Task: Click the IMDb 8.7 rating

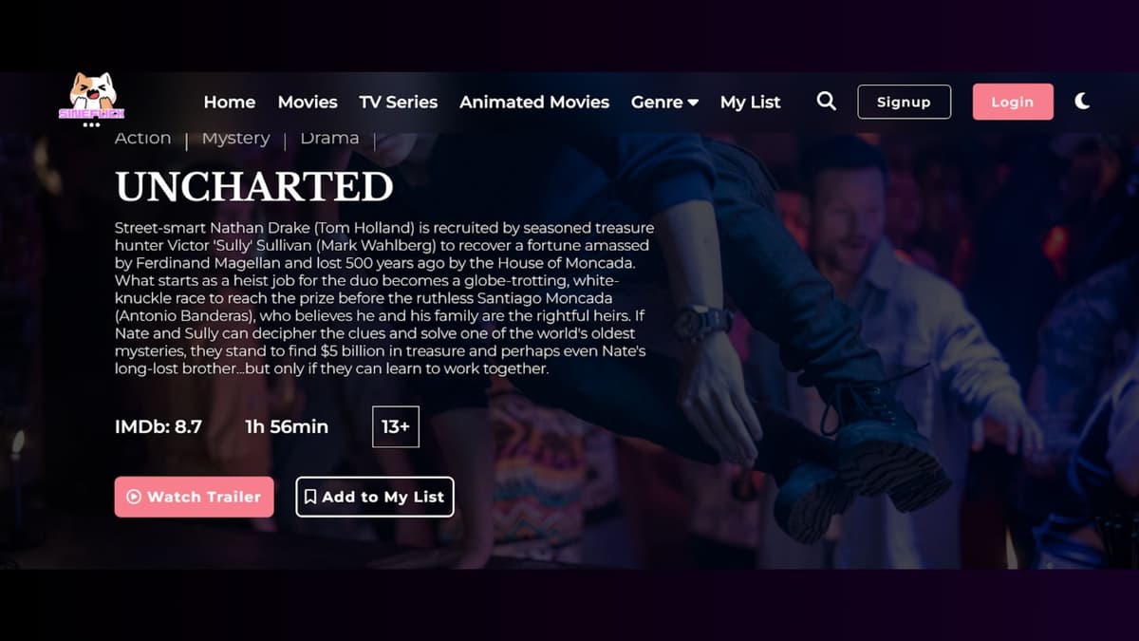Action: click(x=159, y=426)
